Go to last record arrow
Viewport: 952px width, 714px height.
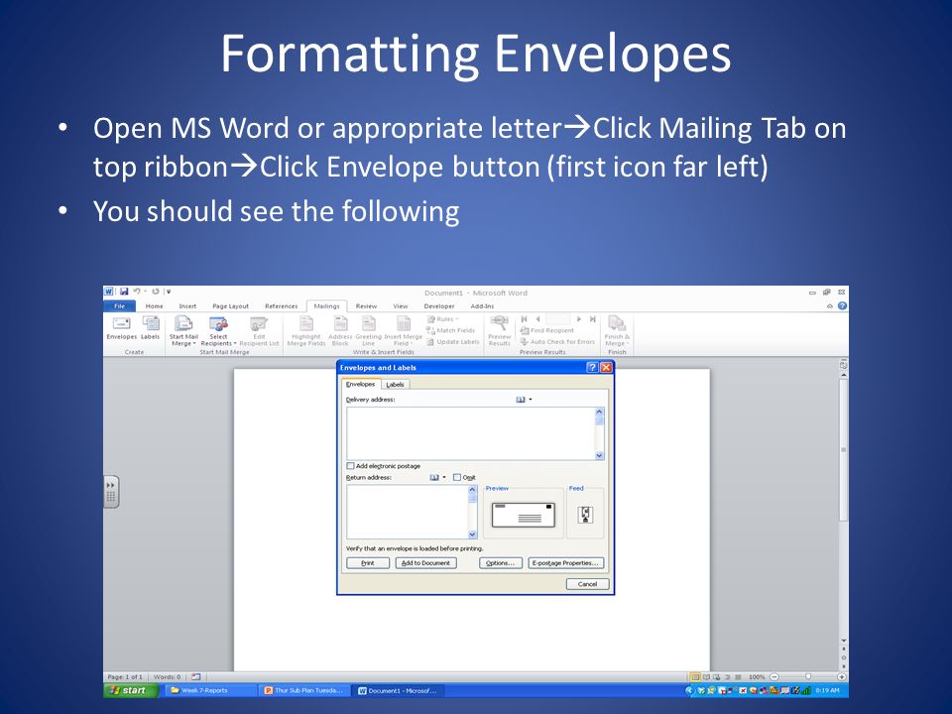click(x=593, y=318)
